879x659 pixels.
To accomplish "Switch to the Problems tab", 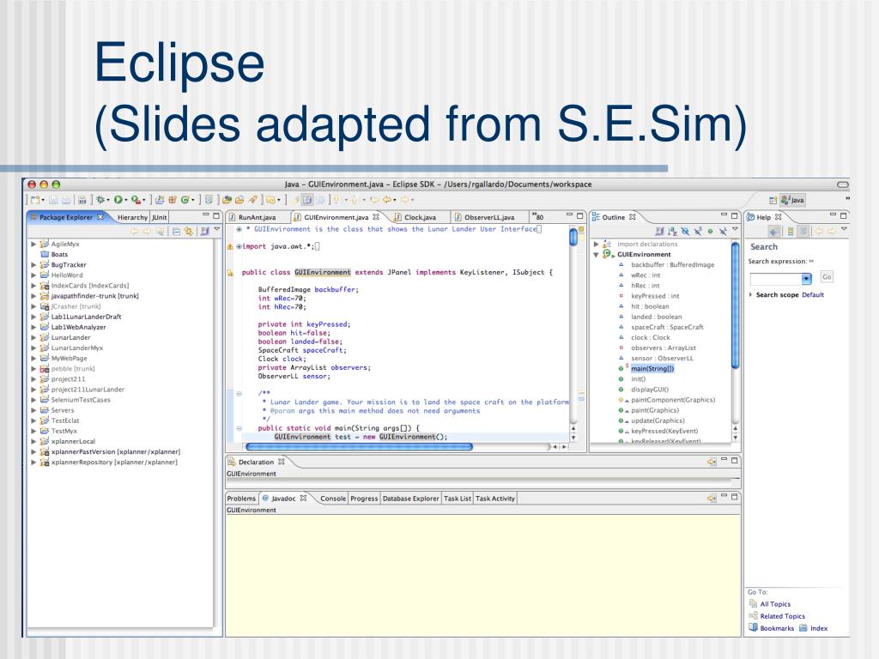I will 241,499.
